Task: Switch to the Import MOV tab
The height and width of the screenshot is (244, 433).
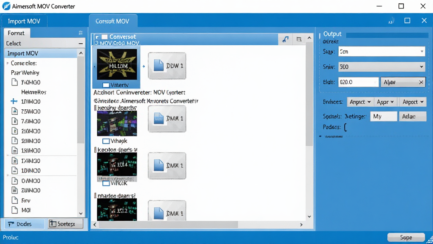Action: pyautogui.click(x=24, y=21)
